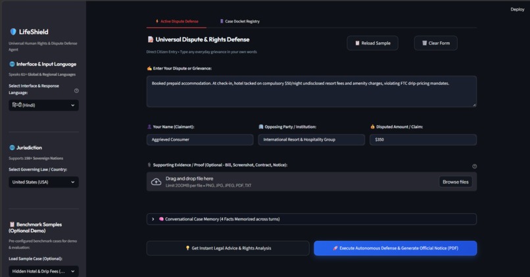Click the cloud upload icon in the file dropzone
The width and height of the screenshot is (530, 277).
click(156, 182)
